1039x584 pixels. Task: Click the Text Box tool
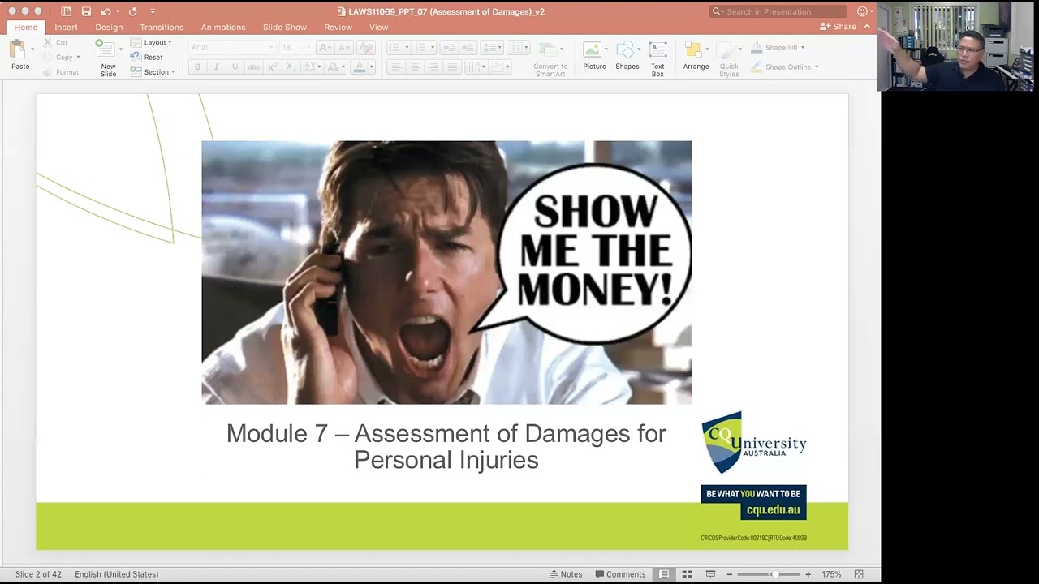point(657,58)
